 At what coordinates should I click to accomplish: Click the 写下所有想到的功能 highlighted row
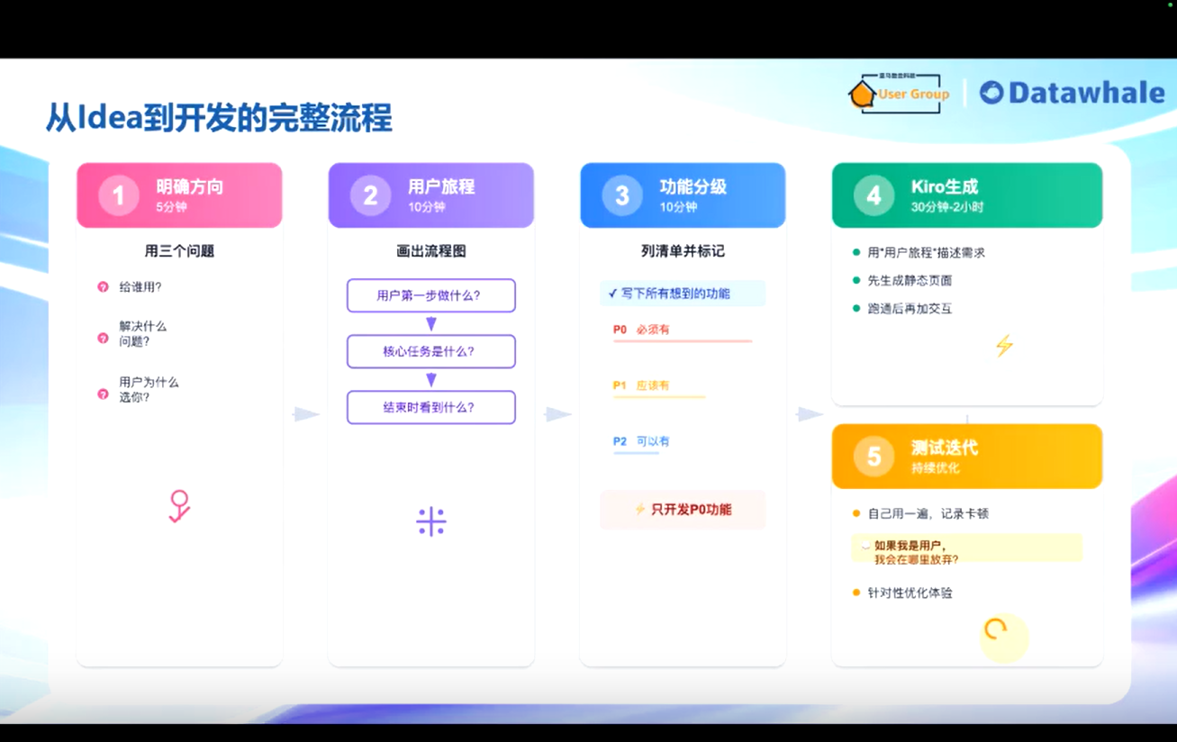683,294
